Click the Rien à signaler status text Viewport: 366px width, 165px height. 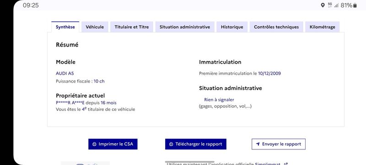219,99
